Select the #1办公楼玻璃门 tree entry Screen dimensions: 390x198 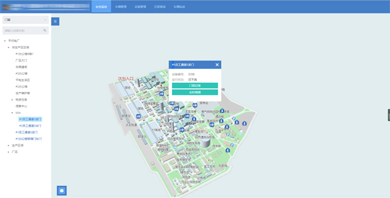tap(29, 139)
